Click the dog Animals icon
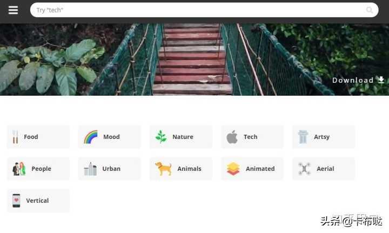 163,169
